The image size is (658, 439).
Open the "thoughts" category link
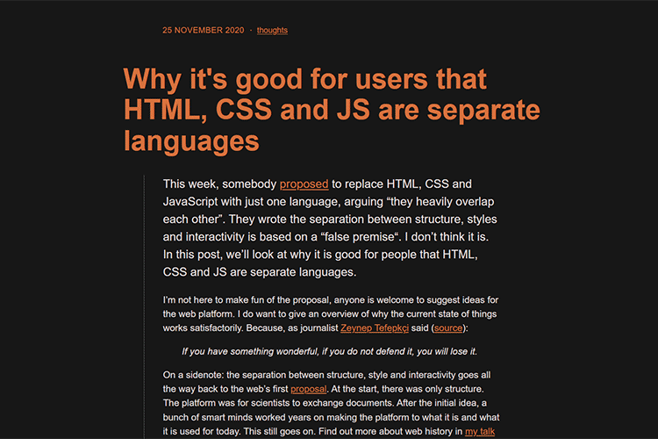272,31
